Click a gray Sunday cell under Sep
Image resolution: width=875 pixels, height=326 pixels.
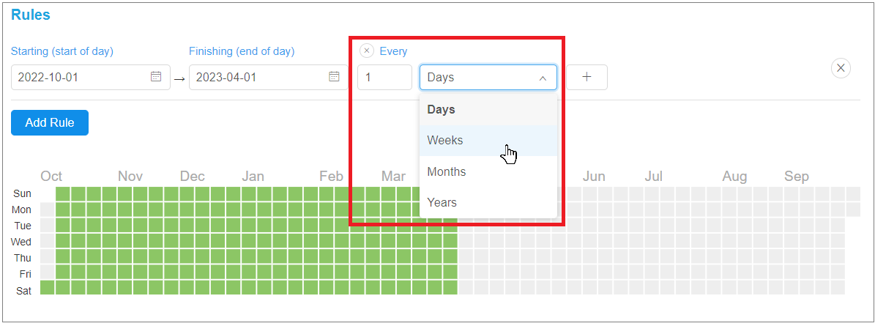(791, 193)
